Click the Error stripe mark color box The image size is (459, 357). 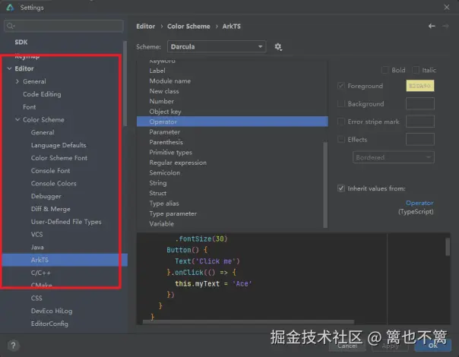click(420, 122)
